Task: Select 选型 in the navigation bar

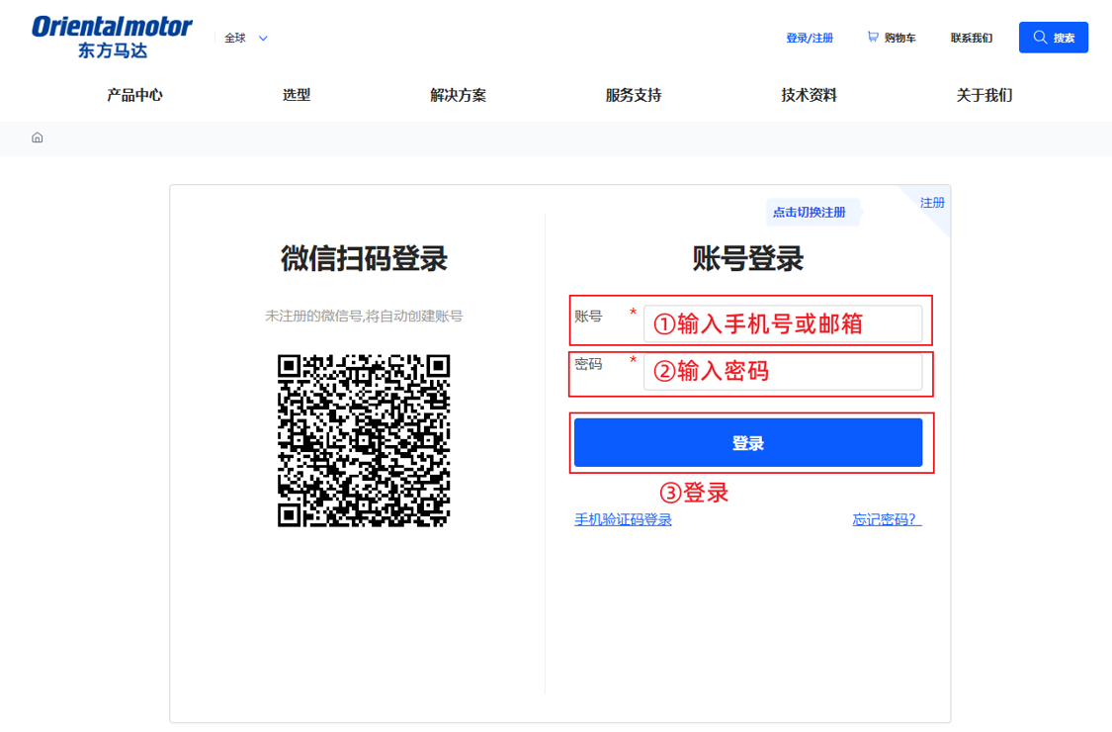Action: (x=296, y=94)
